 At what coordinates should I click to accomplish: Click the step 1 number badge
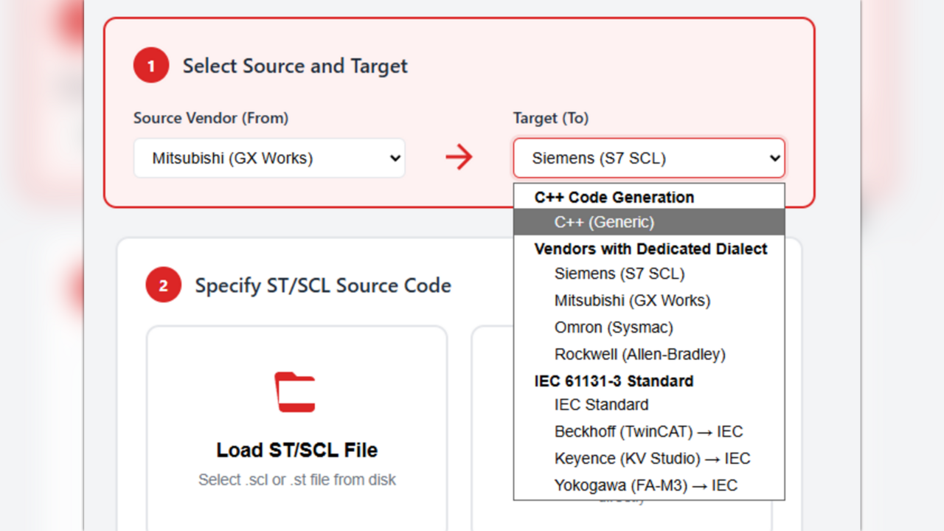pos(151,66)
